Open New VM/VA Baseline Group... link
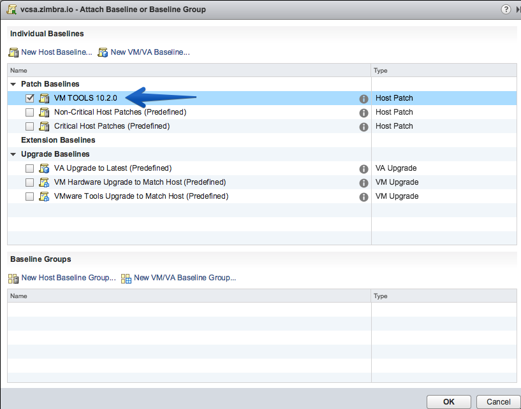The width and height of the screenshot is (521, 409). tap(185, 278)
